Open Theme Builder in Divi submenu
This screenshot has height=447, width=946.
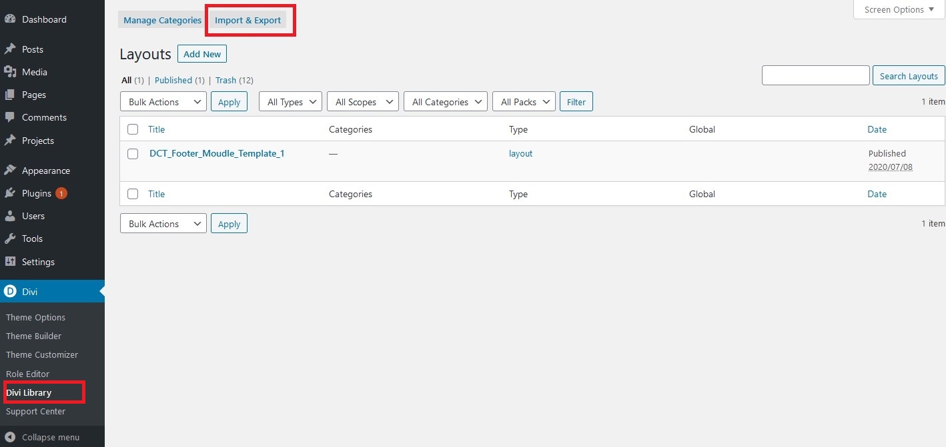pos(33,336)
